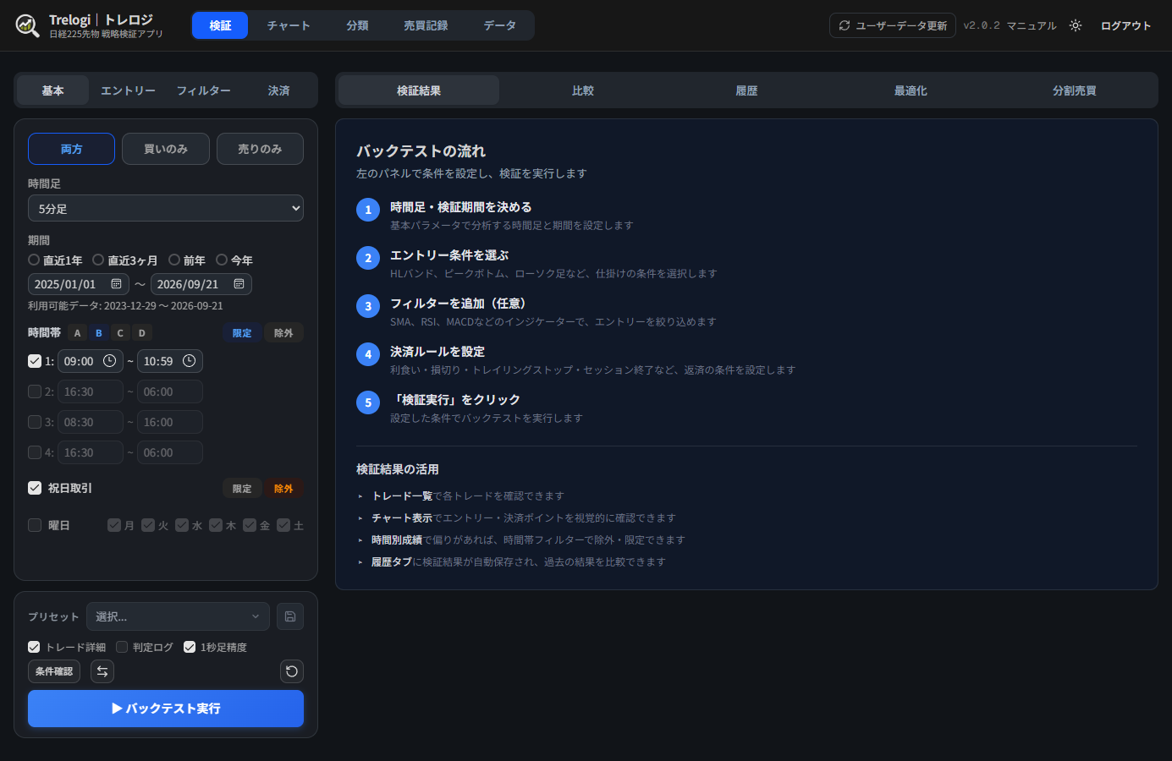The height and width of the screenshot is (761, 1172).
Task: Open clock picker for 10:59 end time
Action: 190,361
